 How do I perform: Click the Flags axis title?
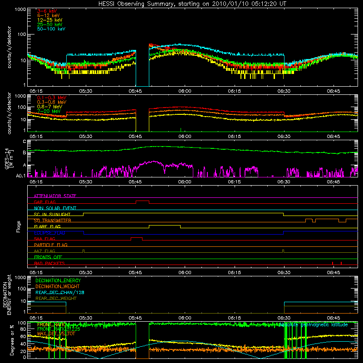tap(19, 226)
